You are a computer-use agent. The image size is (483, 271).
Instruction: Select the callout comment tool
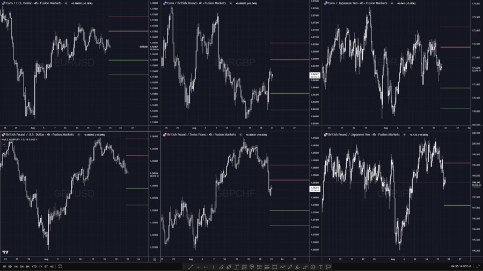tap(328, 267)
